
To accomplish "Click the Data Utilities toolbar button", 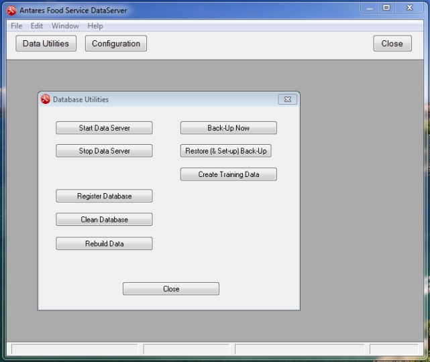I will pyautogui.click(x=46, y=44).
